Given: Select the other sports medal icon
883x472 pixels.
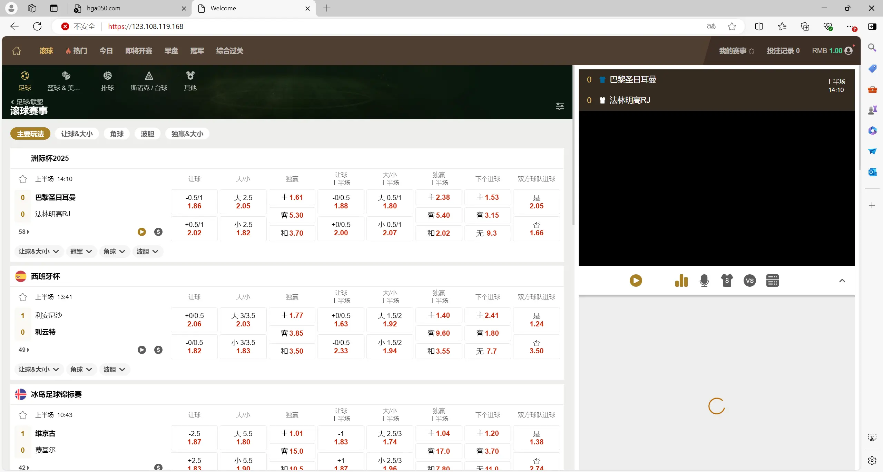Looking at the screenshot, I should [190, 76].
